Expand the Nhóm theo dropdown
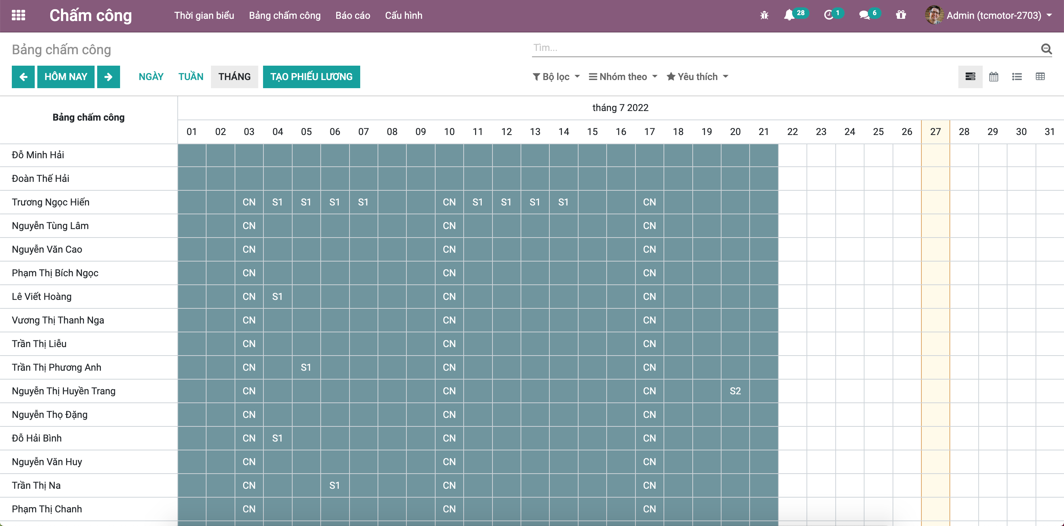This screenshot has height=526, width=1064. [x=623, y=77]
